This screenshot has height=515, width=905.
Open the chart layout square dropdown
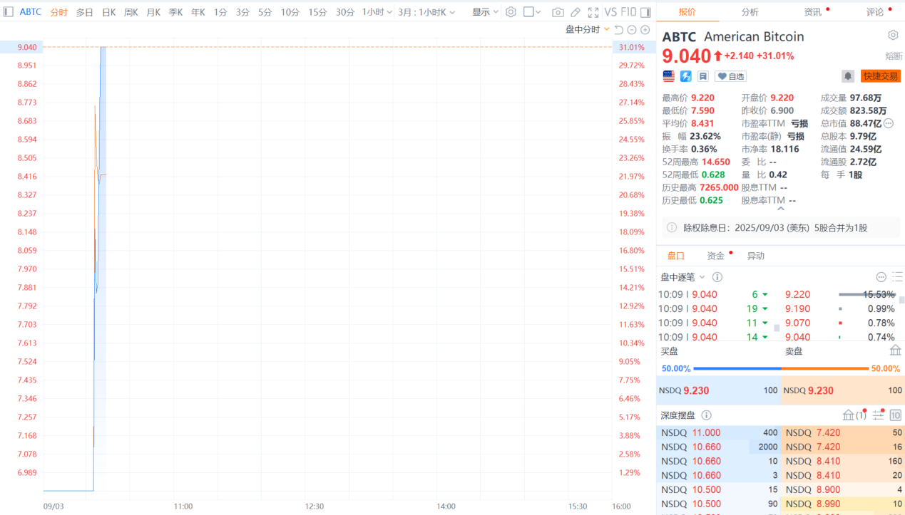point(532,12)
